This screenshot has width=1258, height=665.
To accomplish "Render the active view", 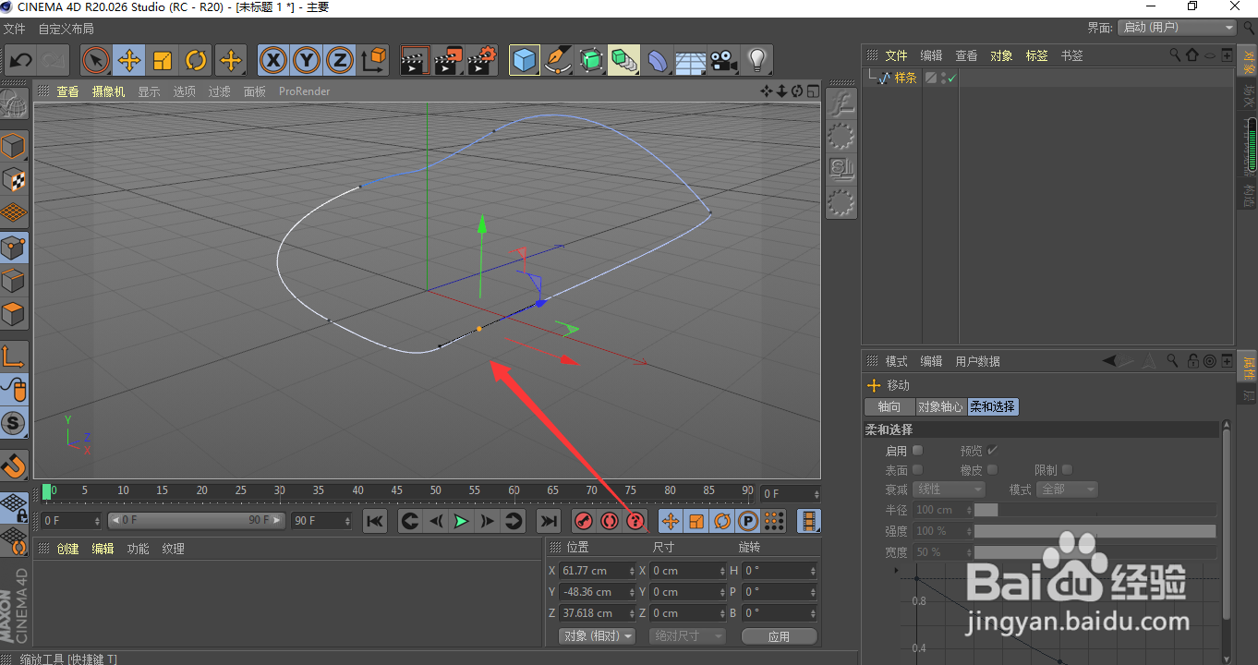I will [415, 61].
